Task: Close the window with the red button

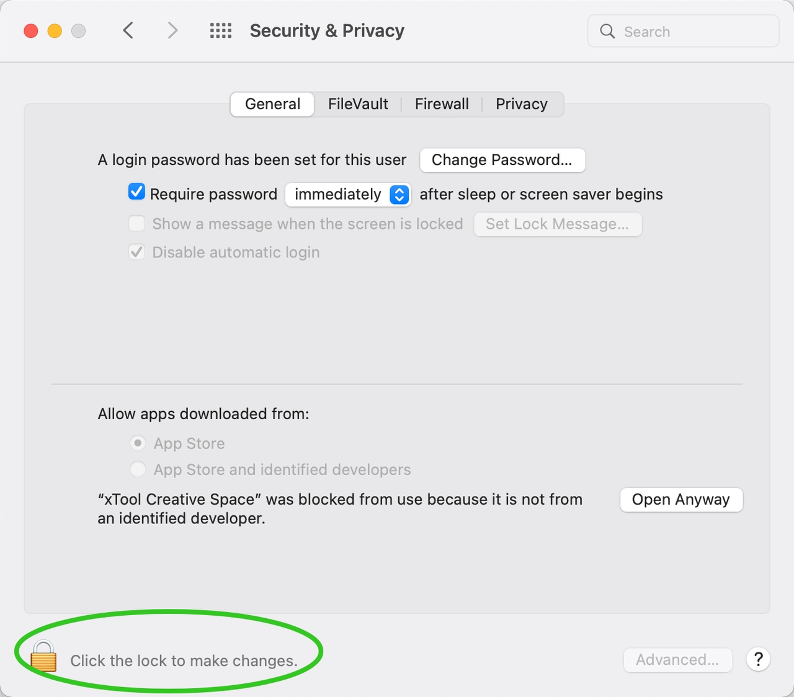Action: tap(31, 31)
